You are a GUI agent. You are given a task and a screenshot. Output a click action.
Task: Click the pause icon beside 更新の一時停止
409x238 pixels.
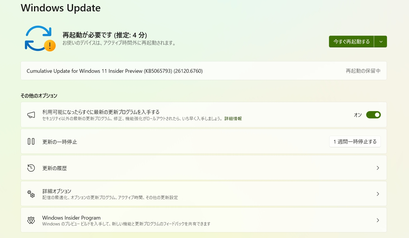tap(31, 142)
